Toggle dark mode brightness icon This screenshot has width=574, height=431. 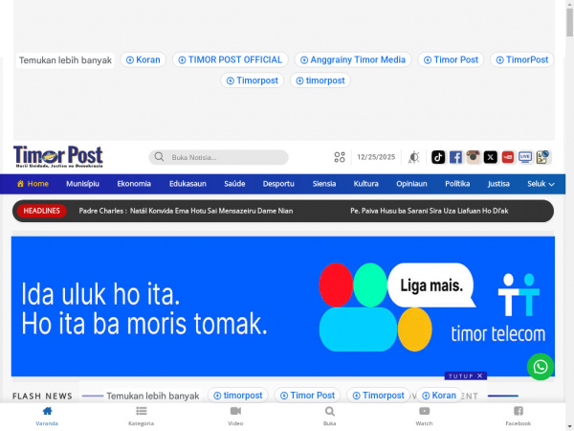click(x=414, y=157)
